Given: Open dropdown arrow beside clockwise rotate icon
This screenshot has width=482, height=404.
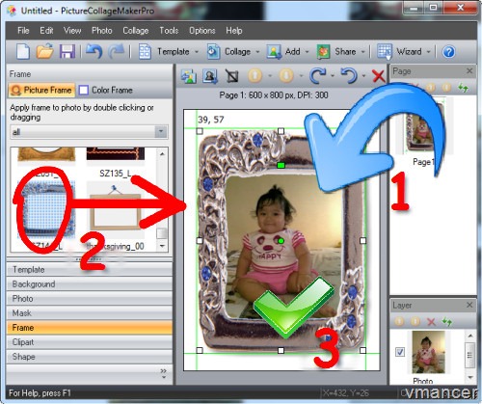Looking at the screenshot, I should [x=333, y=76].
